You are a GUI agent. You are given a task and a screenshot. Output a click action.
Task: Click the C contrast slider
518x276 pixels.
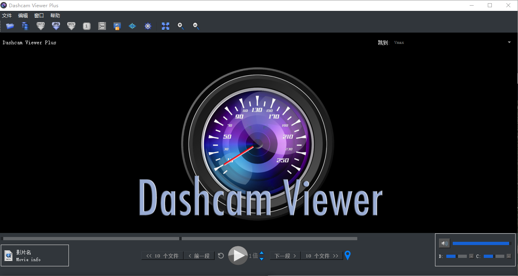click(x=494, y=256)
